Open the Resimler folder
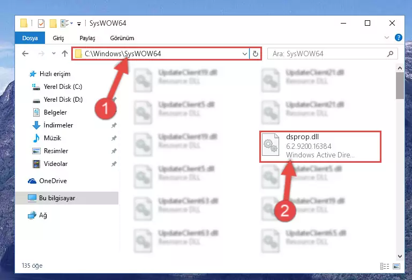Image resolution: width=412 pixels, height=280 pixels. tap(56, 151)
